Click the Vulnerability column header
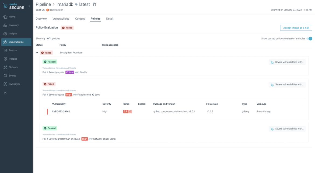The height and width of the screenshot is (173, 315). click(x=59, y=104)
